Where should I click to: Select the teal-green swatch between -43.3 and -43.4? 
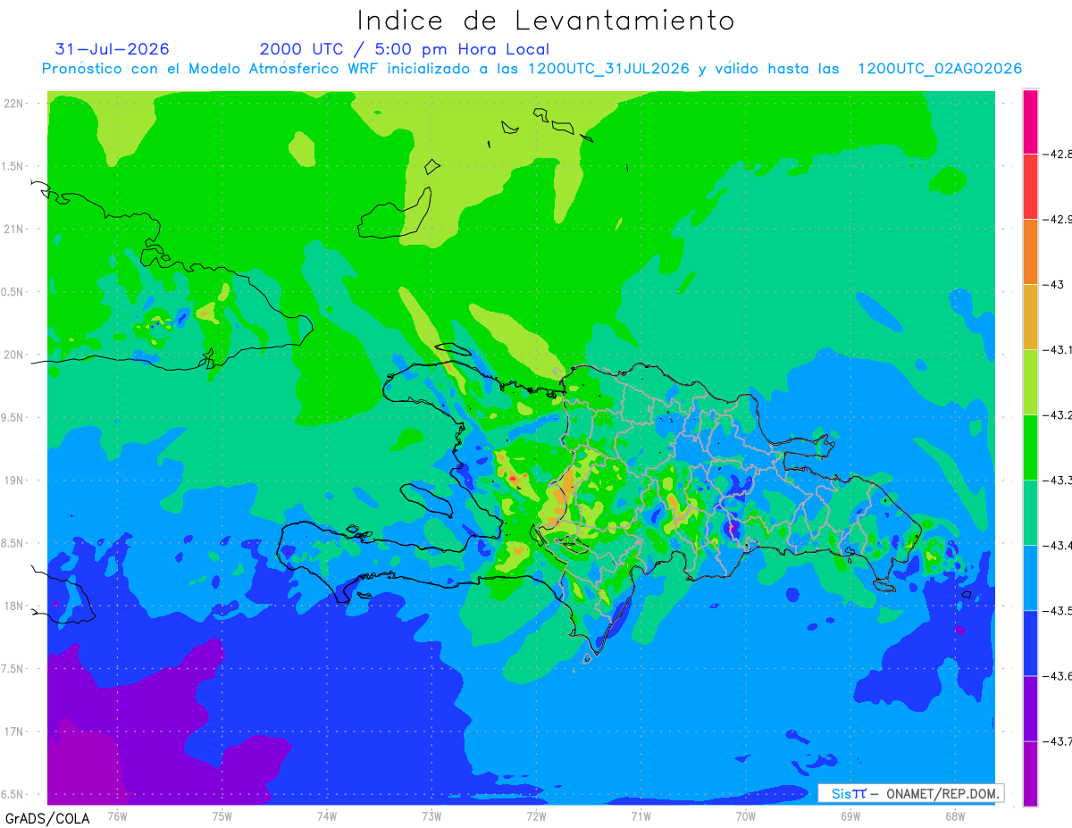pyautogui.click(x=1030, y=513)
